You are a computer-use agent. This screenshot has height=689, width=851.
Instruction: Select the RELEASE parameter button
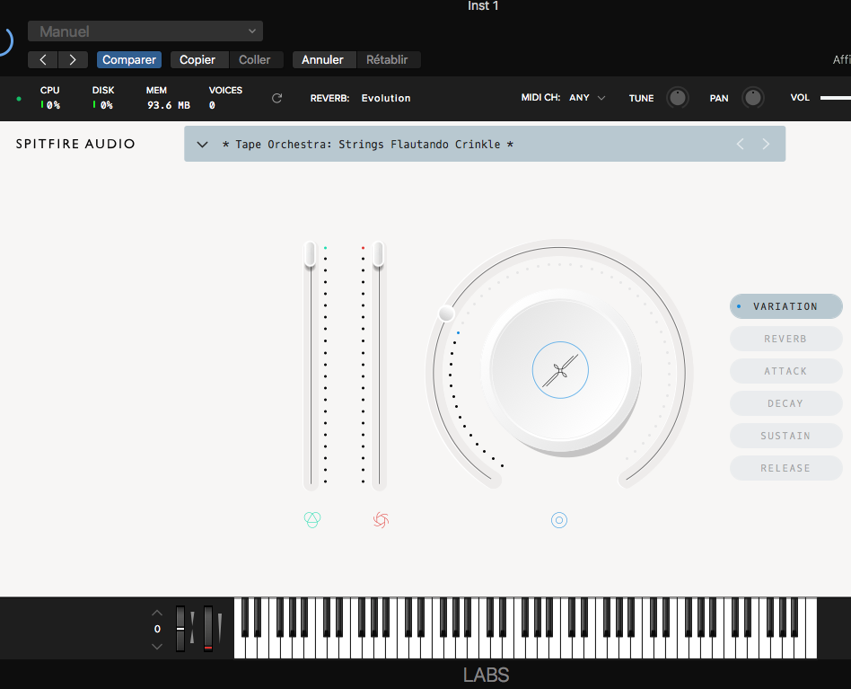click(785, 468)
